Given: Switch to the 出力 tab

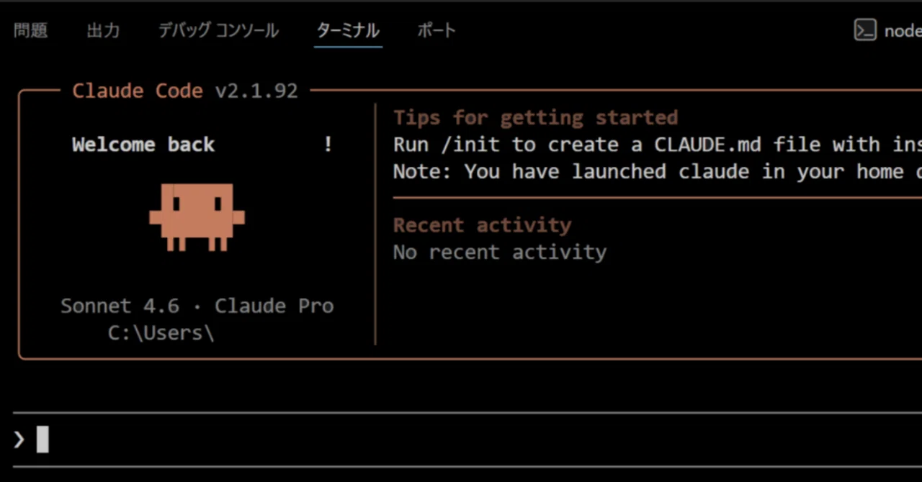Looking at the screenshot, I should [x=103, y=30].
